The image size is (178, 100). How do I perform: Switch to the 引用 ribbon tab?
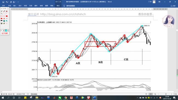coord(31,6)
